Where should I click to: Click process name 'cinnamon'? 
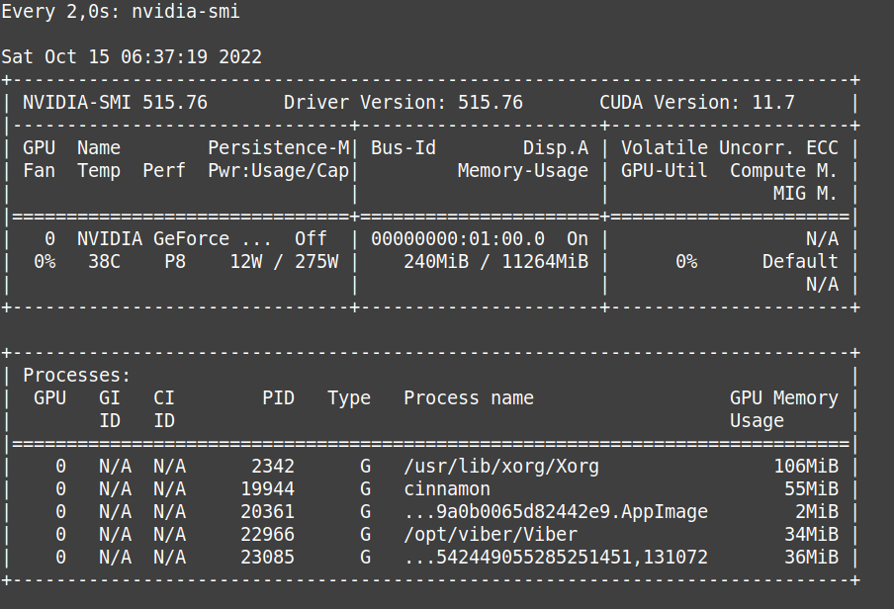pos(447,489)
